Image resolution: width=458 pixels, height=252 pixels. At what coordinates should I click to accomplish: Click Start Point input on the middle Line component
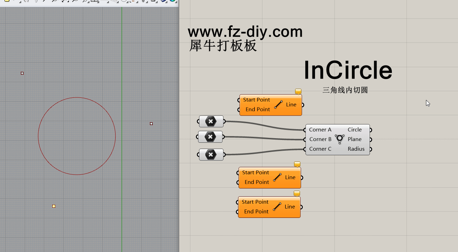(x=255, y=173)
